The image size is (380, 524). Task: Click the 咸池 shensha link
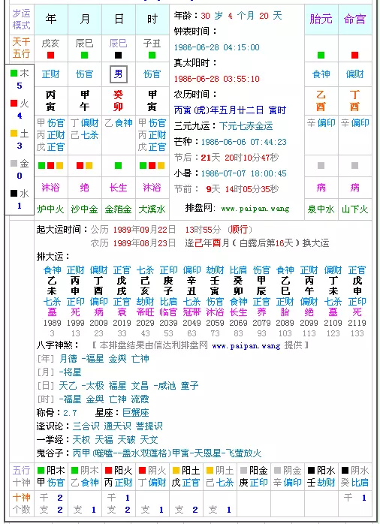coord(167,386)
